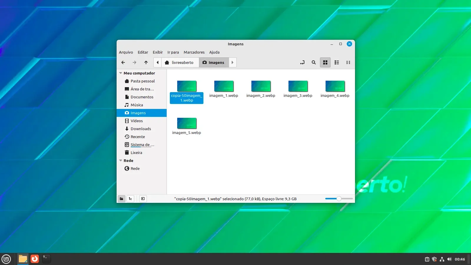This screenshot has height=265, width=471.
Task: Show tree view in sidebar
Action: tap(130, 199)
